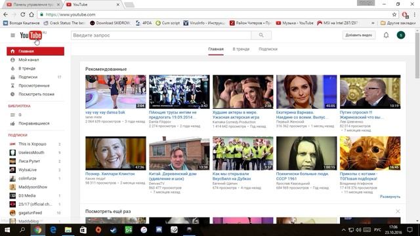This screenshot has width=420, height=236.
Task: Bookmark page with the star icon
Action: 394,14
